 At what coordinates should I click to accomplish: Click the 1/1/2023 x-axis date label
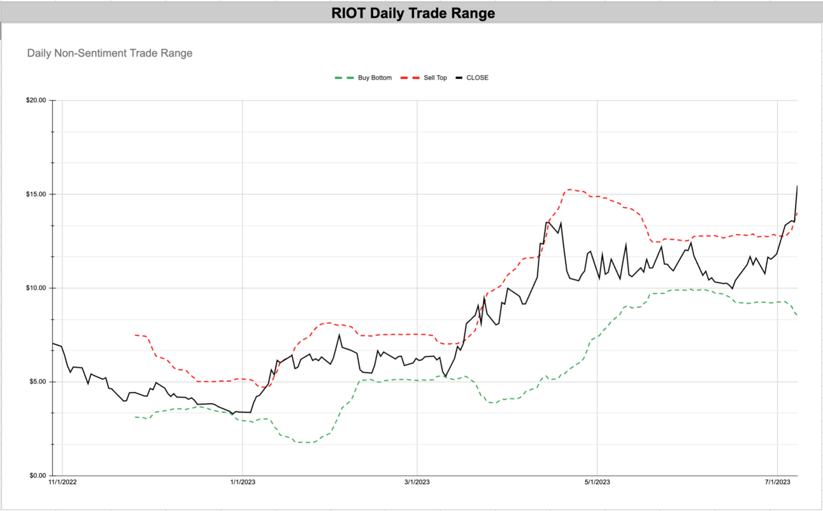[x=243, y=483]
